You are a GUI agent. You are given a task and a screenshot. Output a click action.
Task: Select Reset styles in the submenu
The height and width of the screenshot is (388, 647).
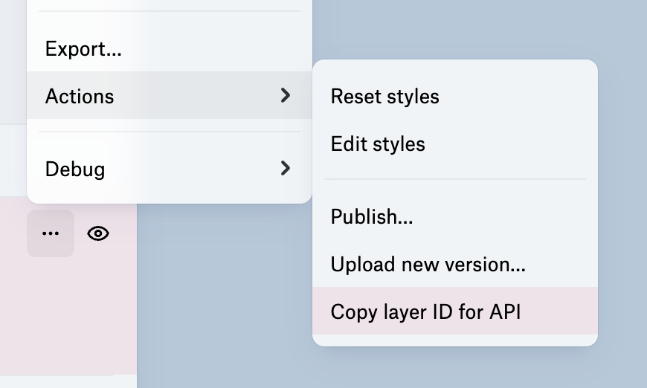point(384,97)
